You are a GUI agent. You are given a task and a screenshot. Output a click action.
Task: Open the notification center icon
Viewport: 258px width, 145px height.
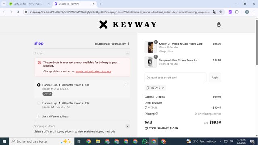pos(252,141)
